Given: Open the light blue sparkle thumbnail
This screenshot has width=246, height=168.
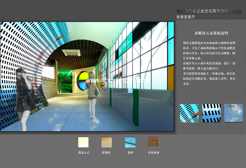Looking at the screenshot, I should (233, 113).
